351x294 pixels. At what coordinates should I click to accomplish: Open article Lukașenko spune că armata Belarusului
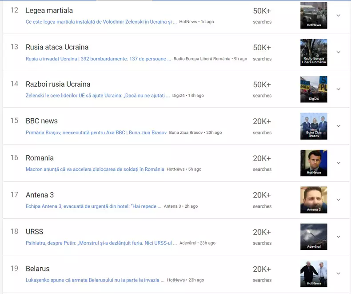[95, 280]
